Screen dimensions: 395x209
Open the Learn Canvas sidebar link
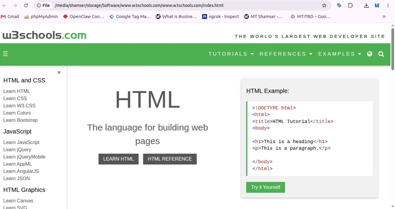click(x=18, y=201)
